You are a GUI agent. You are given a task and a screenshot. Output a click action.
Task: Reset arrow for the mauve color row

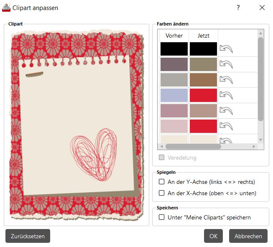[x=226, y=111]
